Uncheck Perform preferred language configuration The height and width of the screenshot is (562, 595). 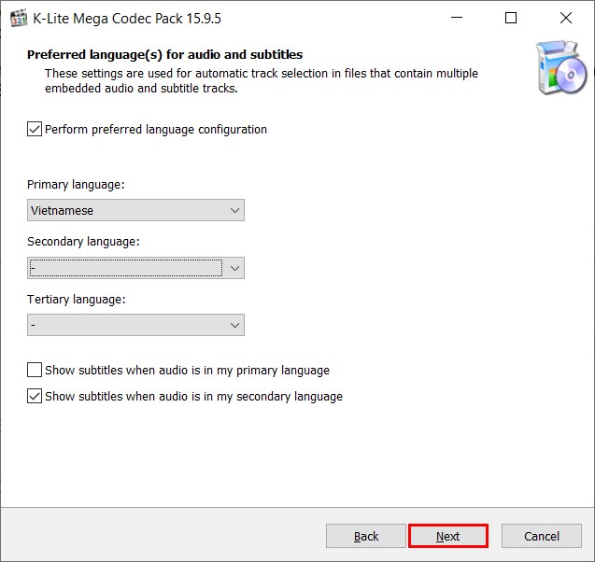(x=35, y=129)
